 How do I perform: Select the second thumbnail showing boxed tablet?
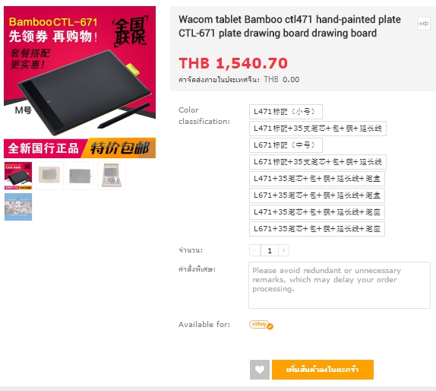point(49,176)
